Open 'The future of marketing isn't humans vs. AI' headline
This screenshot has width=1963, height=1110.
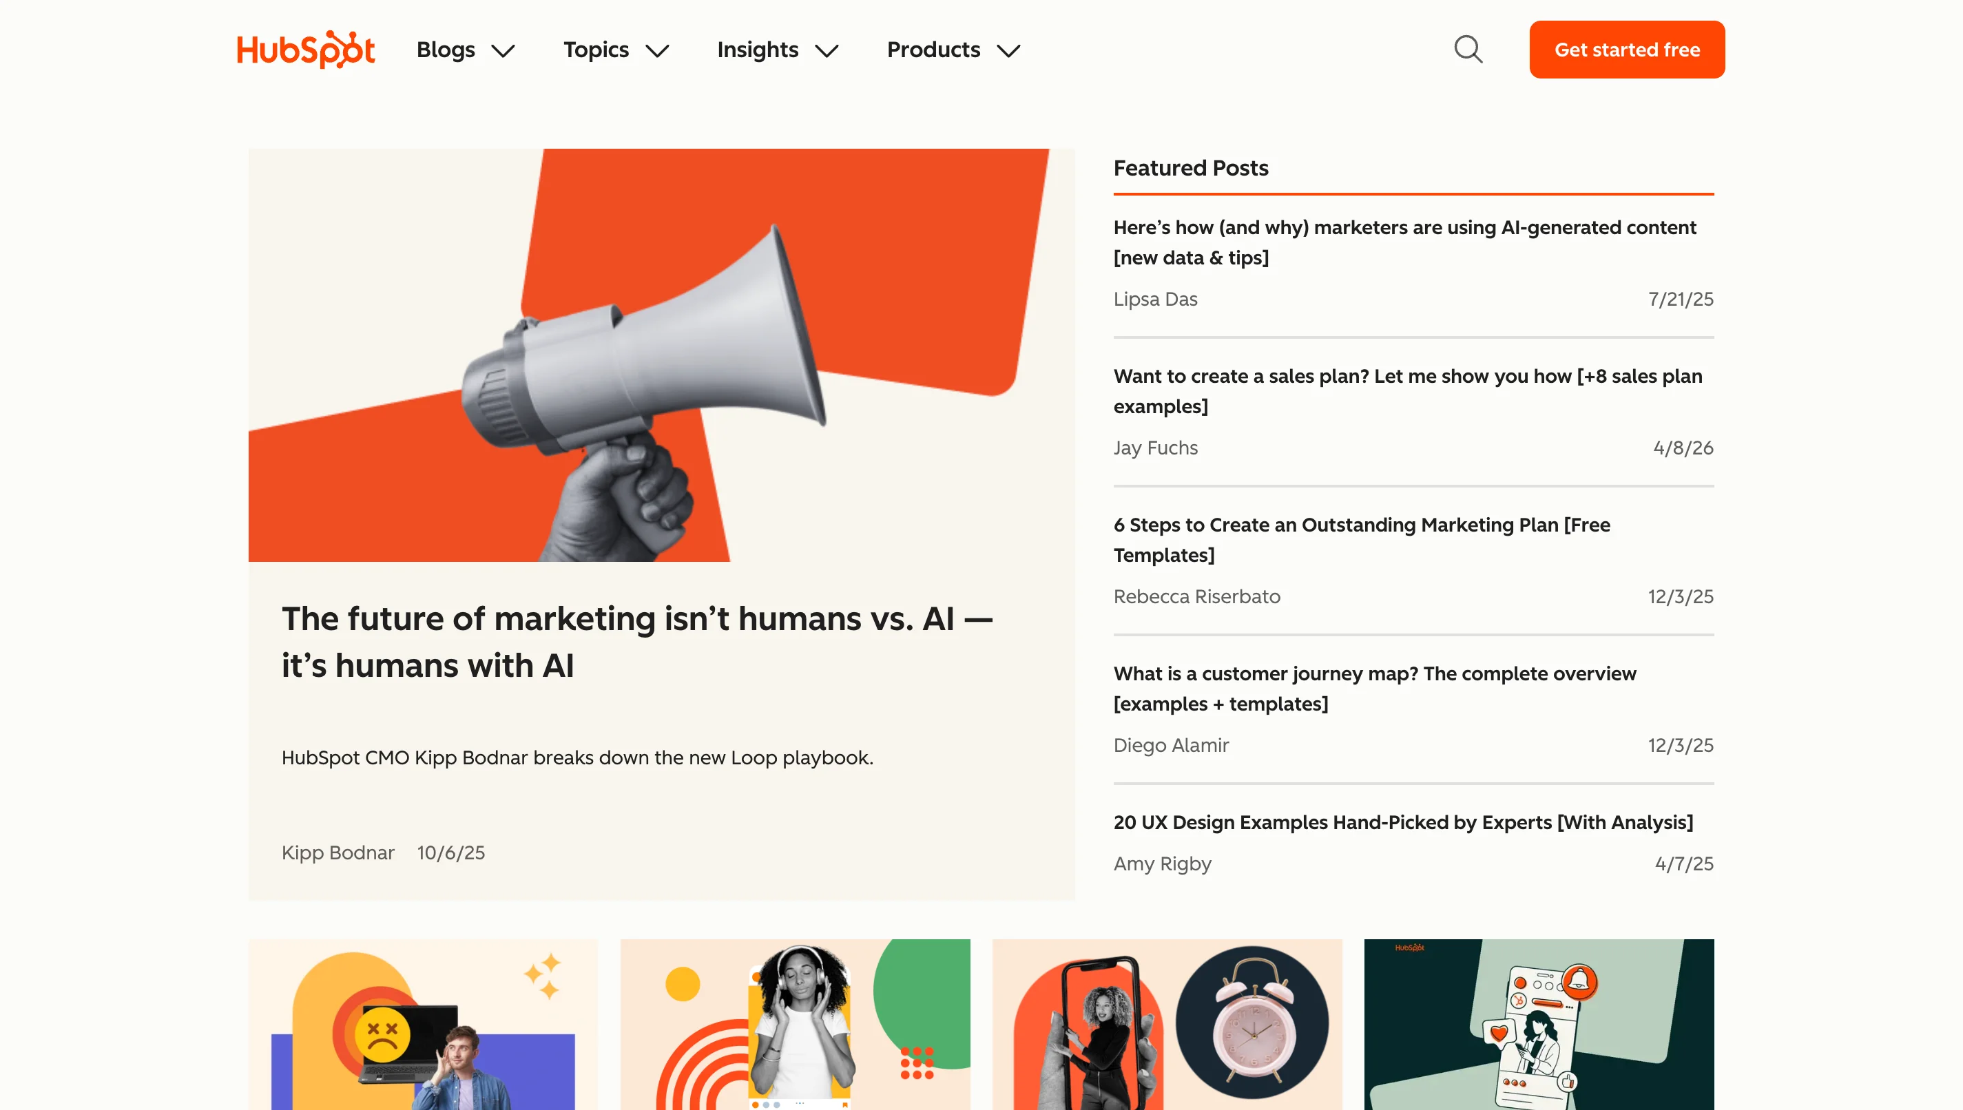pyautogui.click(x=637, y=642)
